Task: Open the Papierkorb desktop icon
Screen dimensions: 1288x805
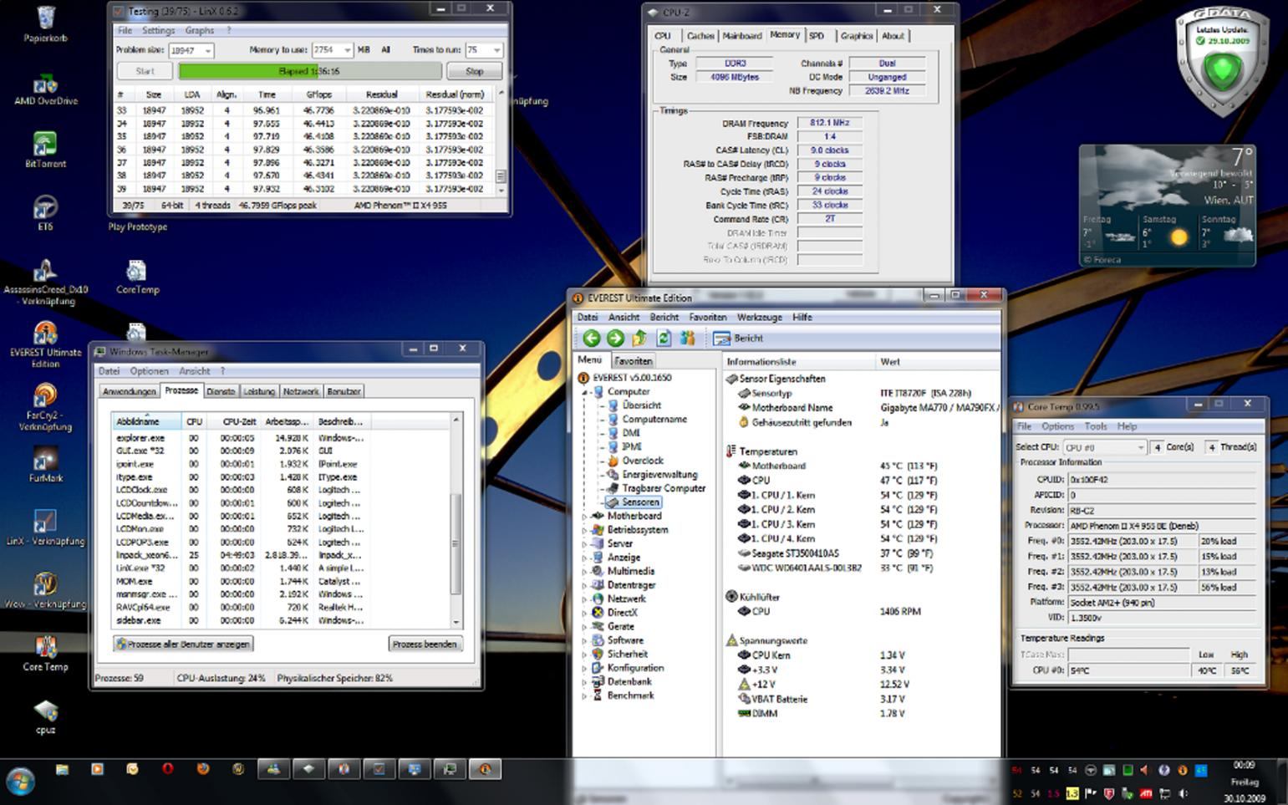Action: click(x=46, y=24)
